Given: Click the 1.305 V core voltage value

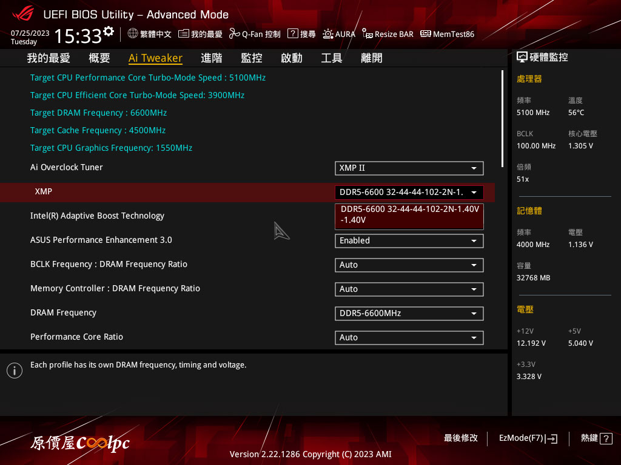Looking at the screenshot, I should pos(580,146).
